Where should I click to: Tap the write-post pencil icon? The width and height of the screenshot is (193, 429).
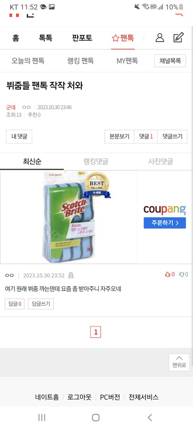(x=179, y=37)
